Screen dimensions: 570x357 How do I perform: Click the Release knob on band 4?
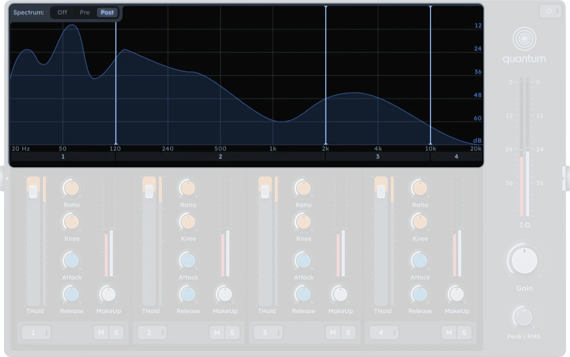(x=420, y=295)
